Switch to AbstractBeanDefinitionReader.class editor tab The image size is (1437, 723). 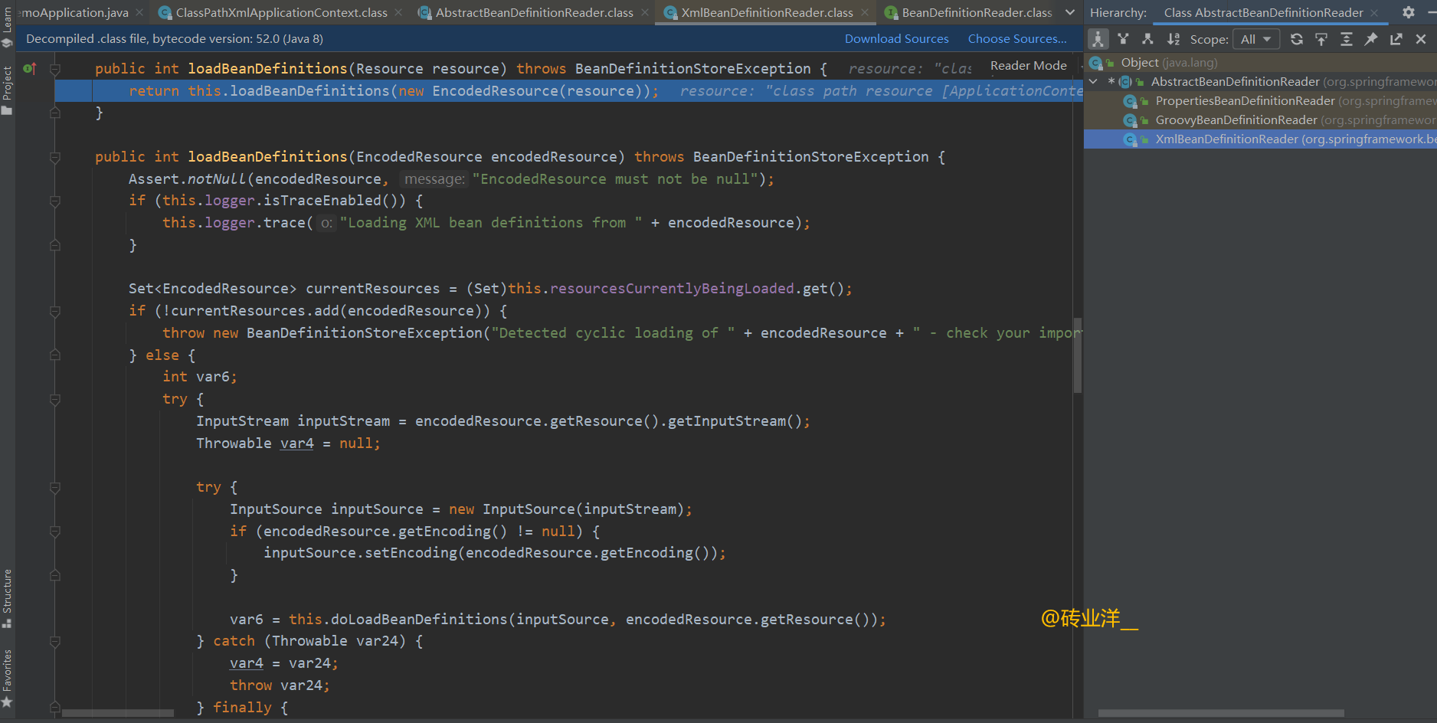click(534, 13)
